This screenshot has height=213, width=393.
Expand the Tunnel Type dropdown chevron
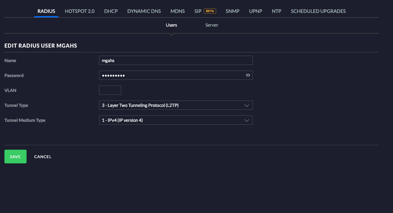[x=247, y=105]
